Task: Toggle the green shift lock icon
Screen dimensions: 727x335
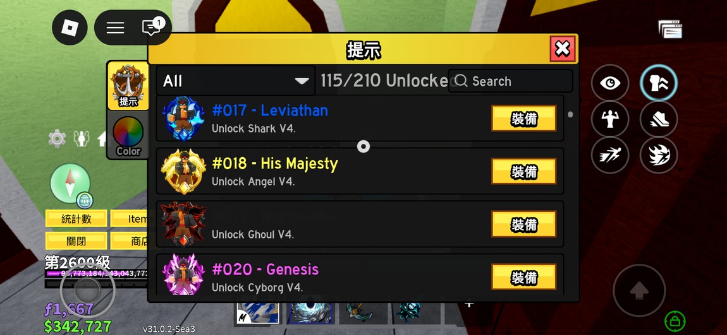Action: point(675,321)
